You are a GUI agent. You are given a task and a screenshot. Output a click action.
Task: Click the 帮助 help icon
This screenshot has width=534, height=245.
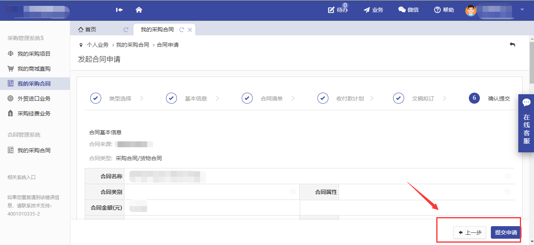(x=444, y=10)
